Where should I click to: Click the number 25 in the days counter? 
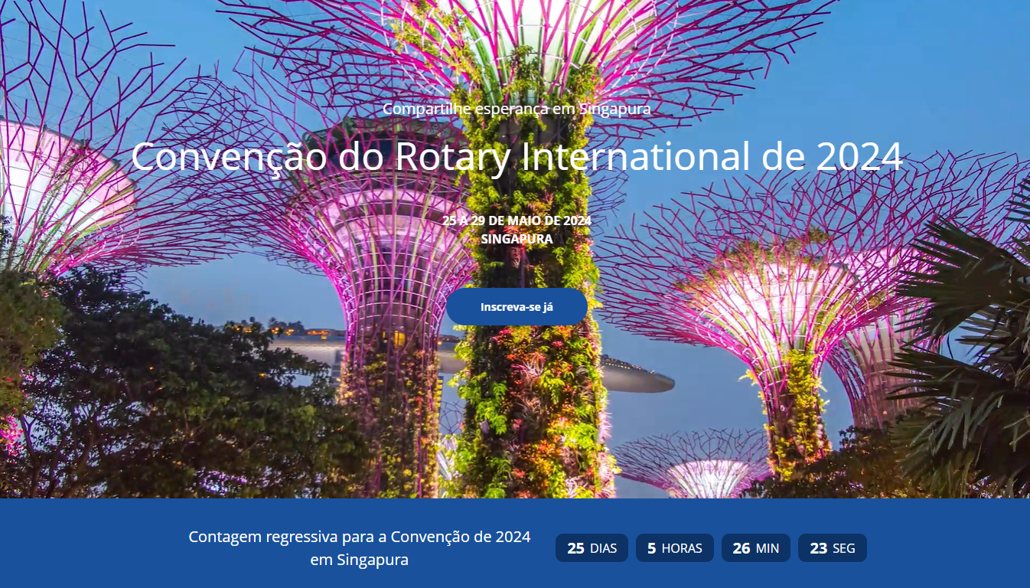(x=575, y=547)
